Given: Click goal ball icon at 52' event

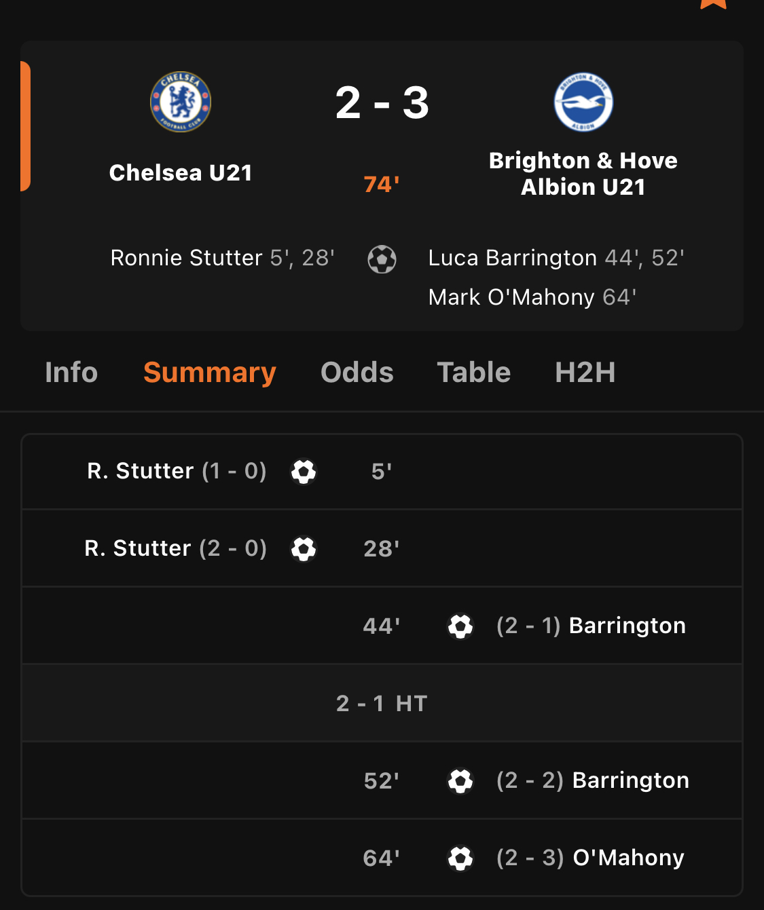Looking at the screenshot, I should click(460, 781).
